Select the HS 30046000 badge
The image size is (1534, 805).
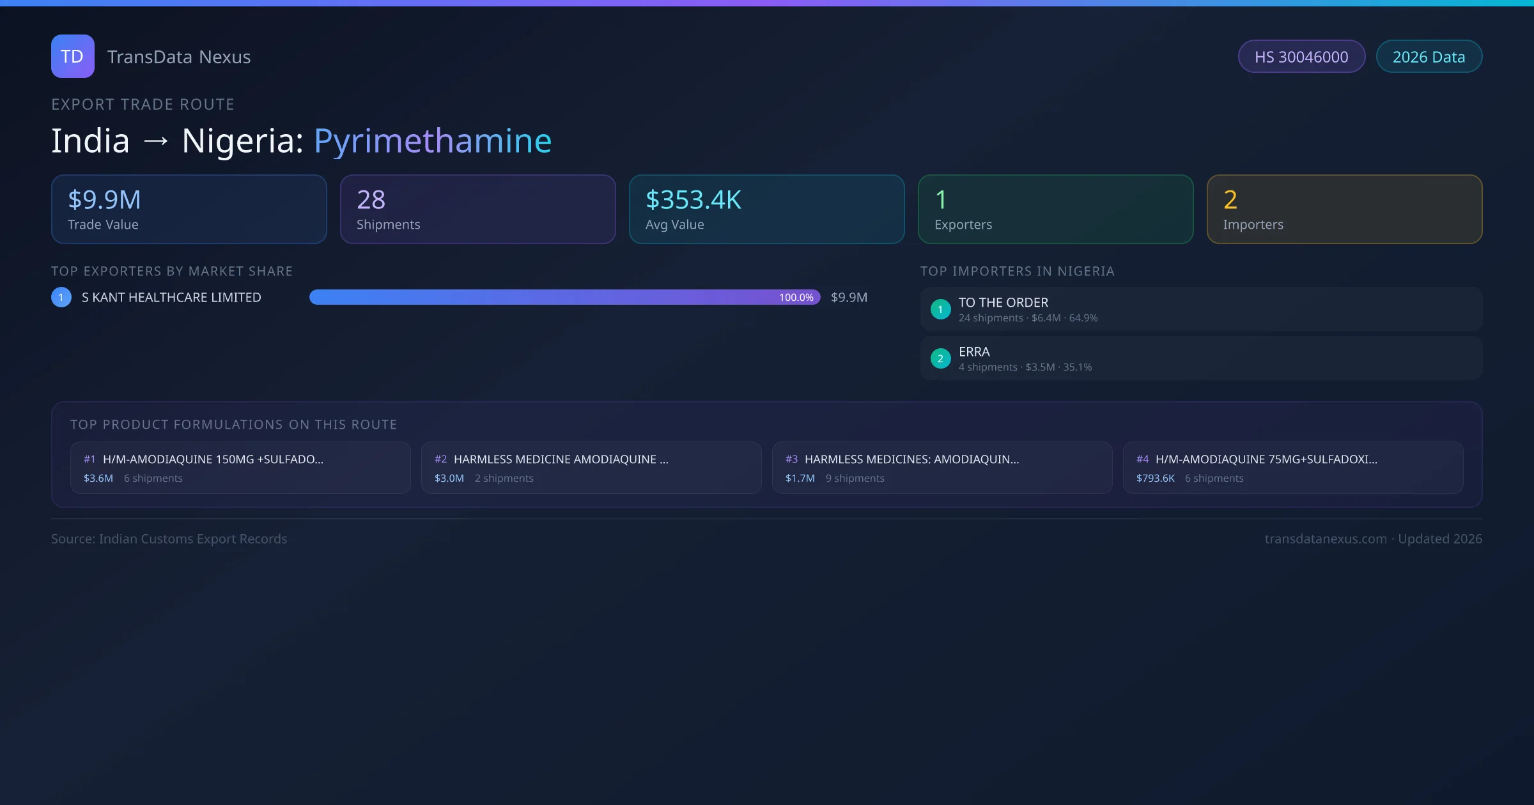point(1301,57)
